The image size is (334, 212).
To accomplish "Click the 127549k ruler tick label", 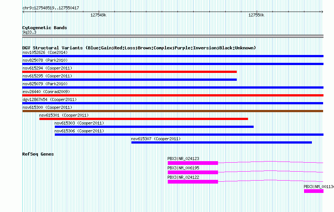I will (98, 15).
